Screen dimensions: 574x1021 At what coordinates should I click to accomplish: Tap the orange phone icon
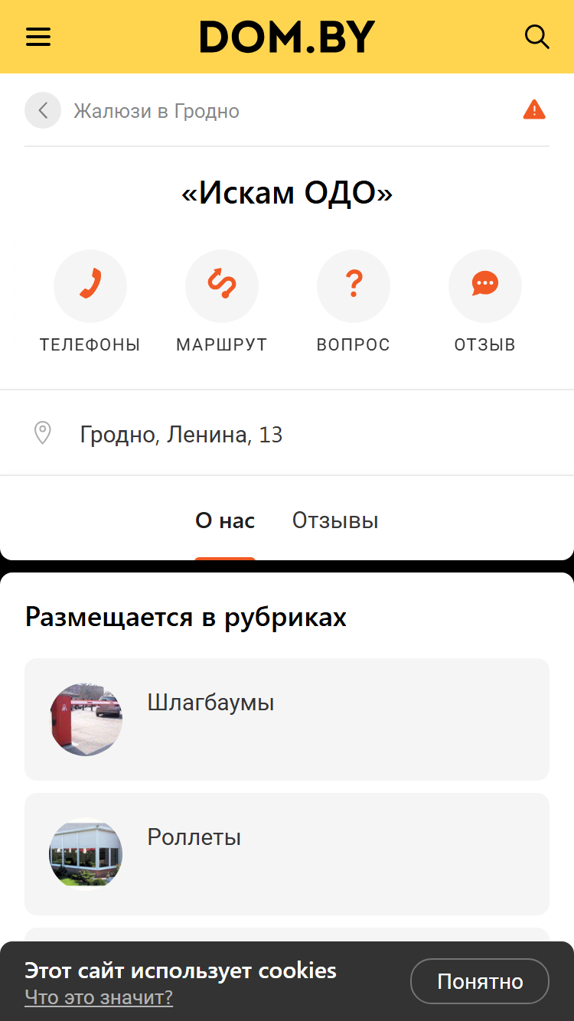(x=90, y=286)
